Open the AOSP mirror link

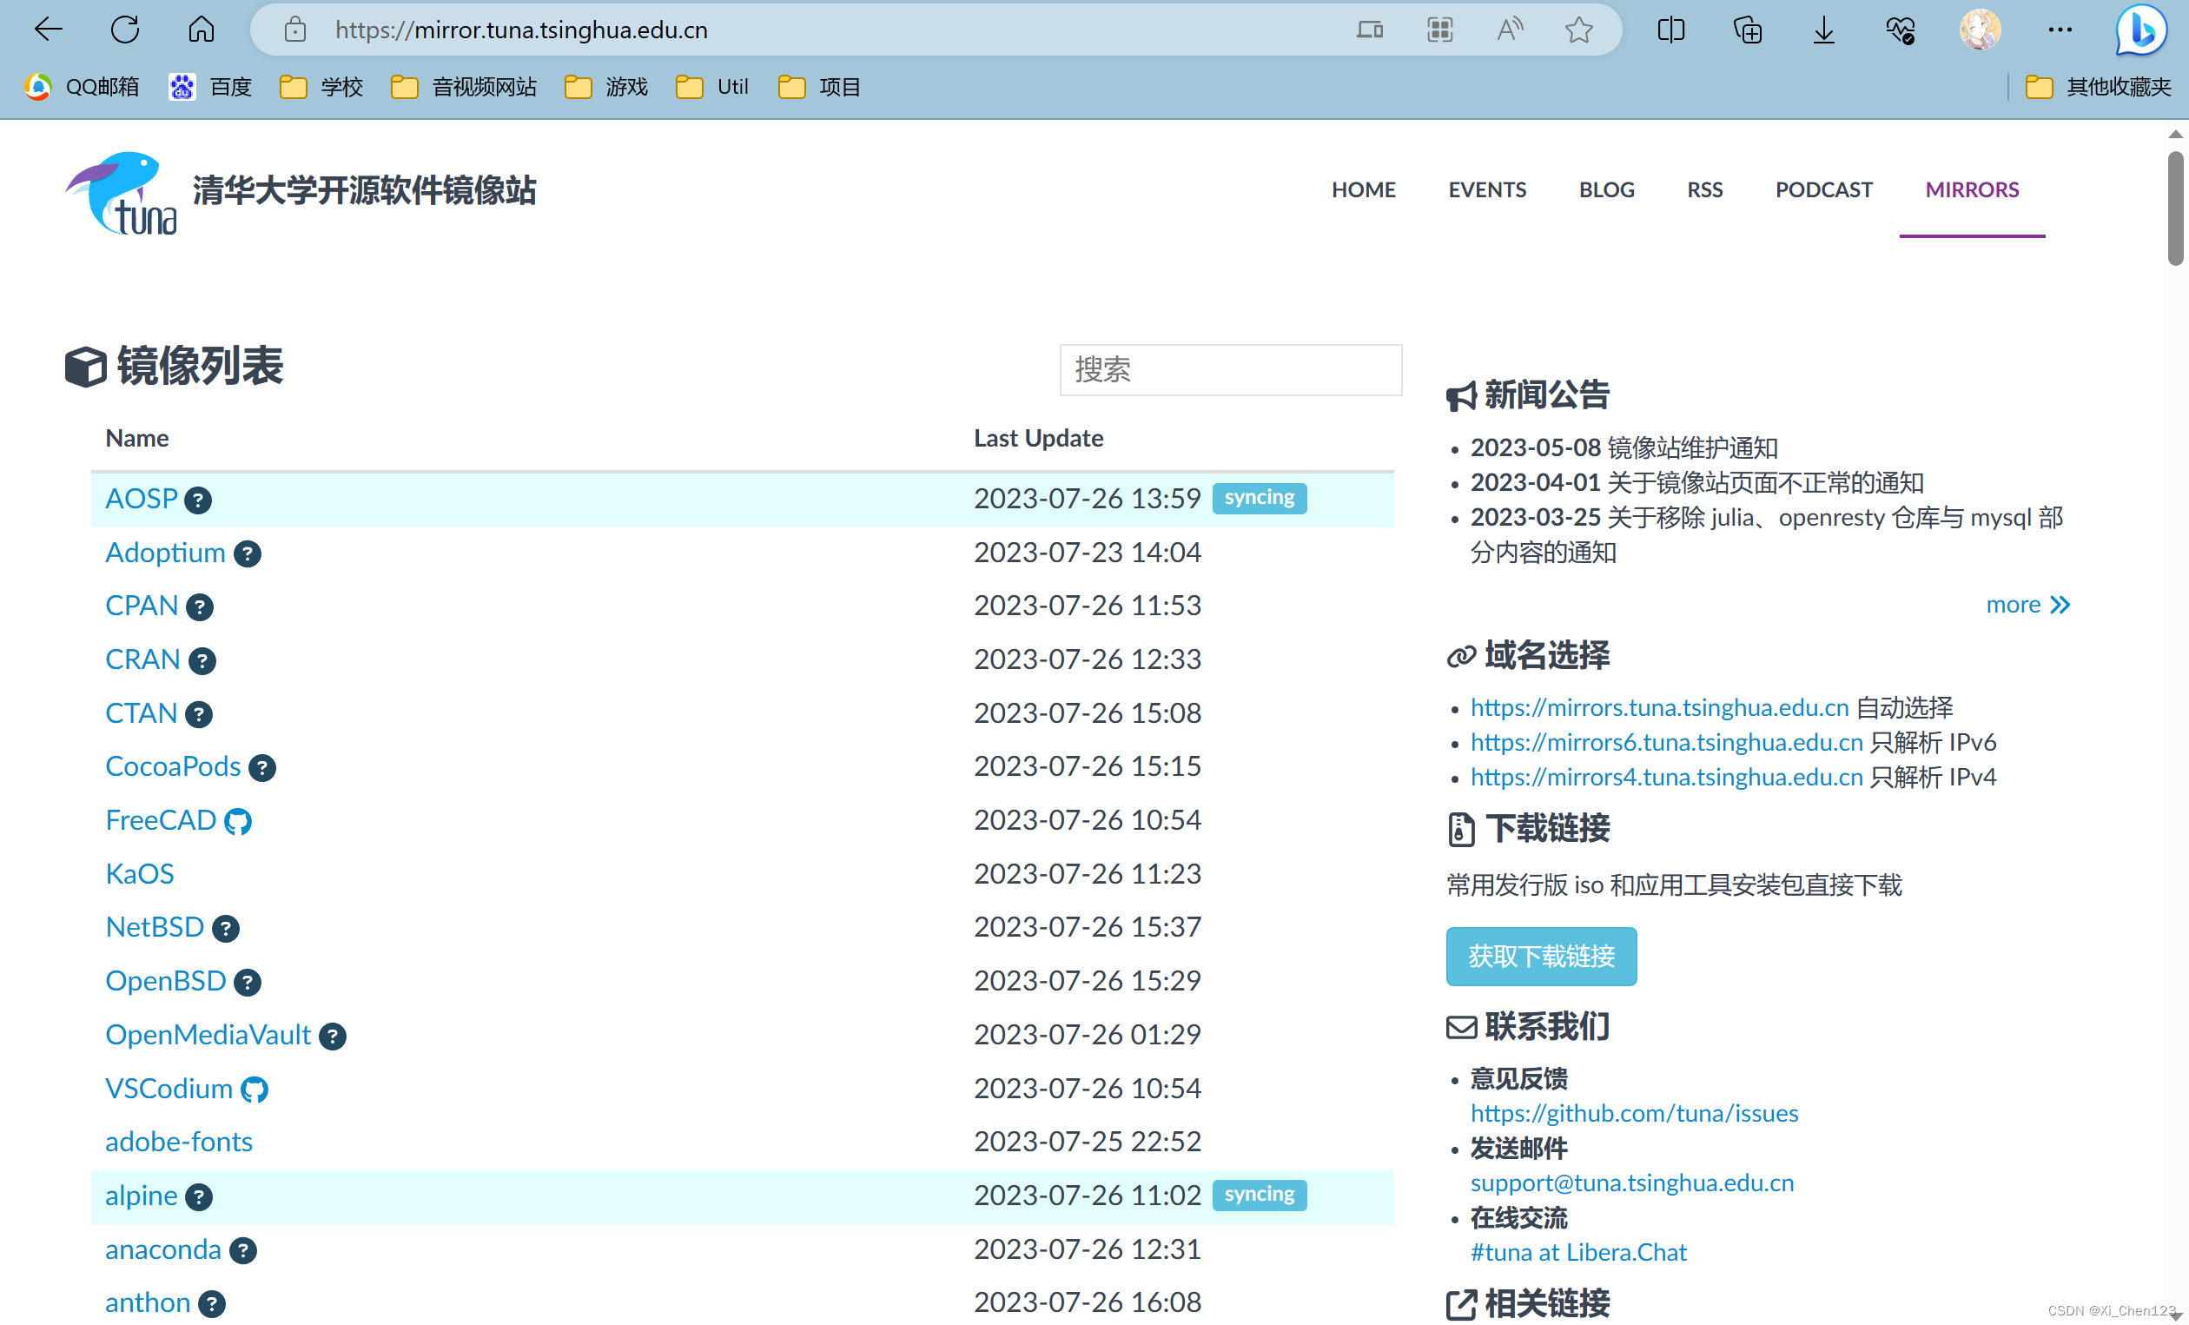point(142,499)
